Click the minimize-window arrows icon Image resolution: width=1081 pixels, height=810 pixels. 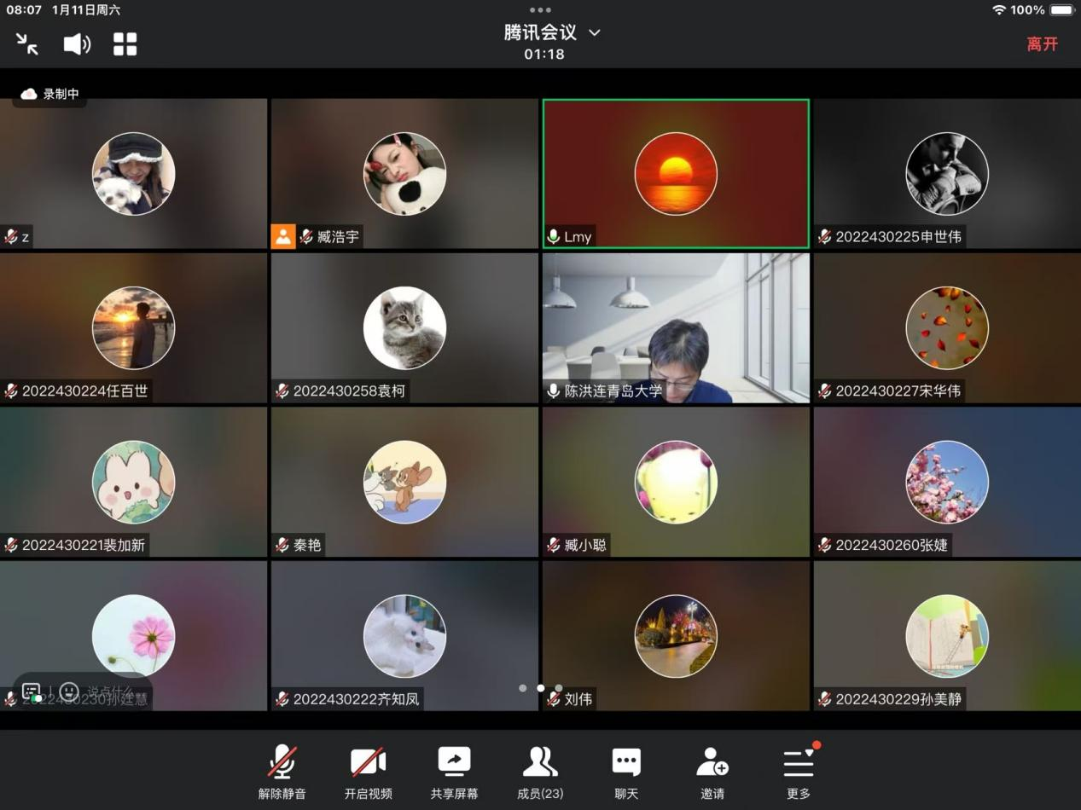pyautogui.click(x=27, y=44)
